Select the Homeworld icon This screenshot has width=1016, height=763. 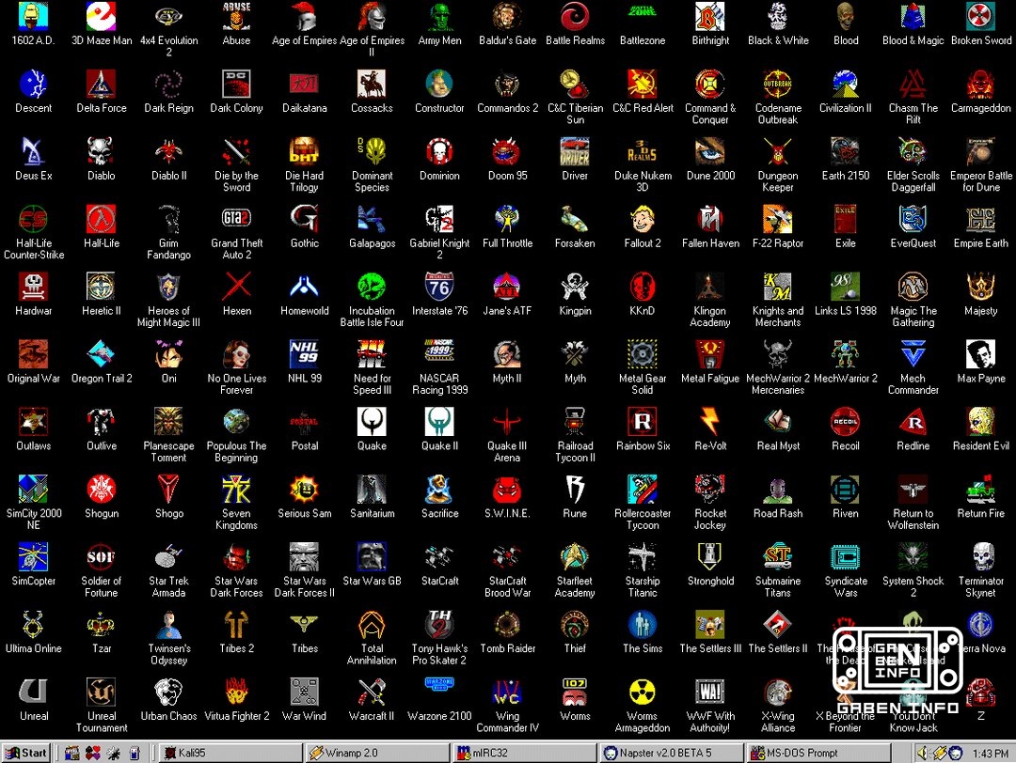(305, 287)
